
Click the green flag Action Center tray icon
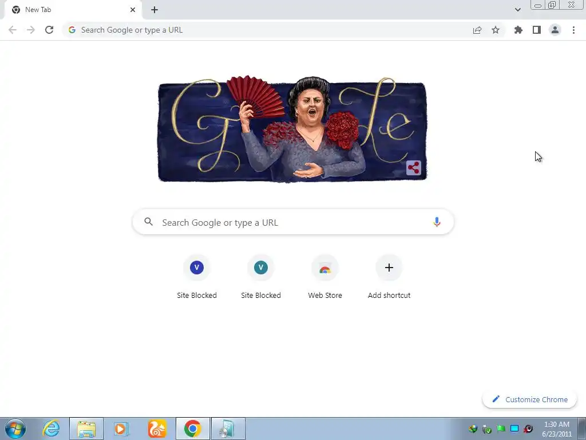pos(501,429)
